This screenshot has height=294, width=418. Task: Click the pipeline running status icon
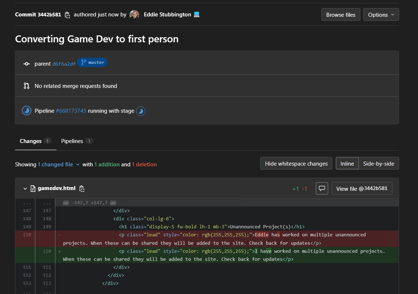click(26, 111)
